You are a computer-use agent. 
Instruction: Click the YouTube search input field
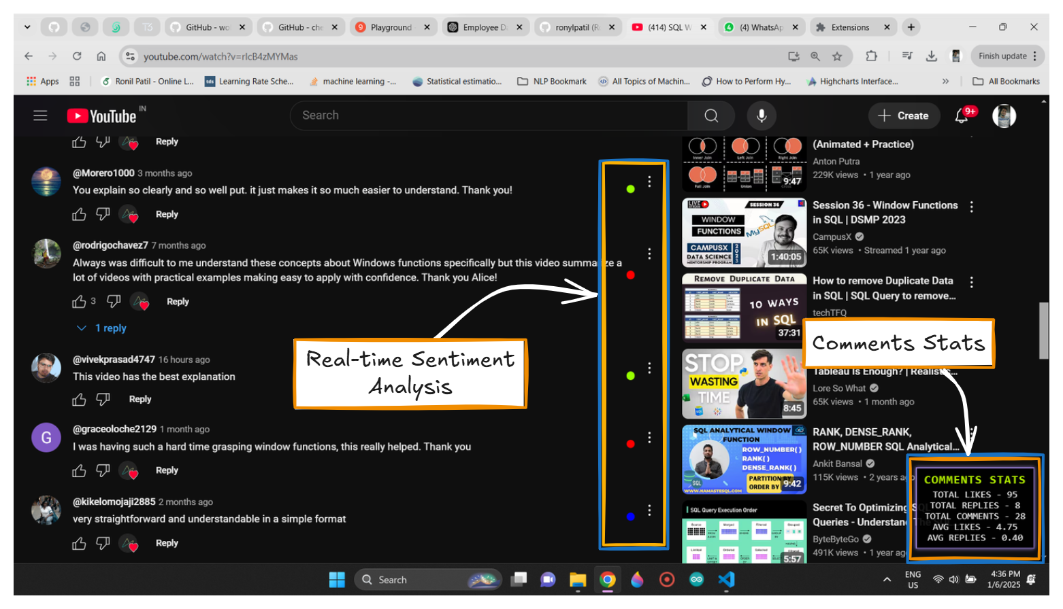click(x=490, y=116)
